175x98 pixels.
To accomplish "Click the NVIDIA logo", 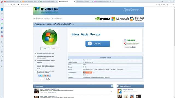I will click(x=103, y=19).
